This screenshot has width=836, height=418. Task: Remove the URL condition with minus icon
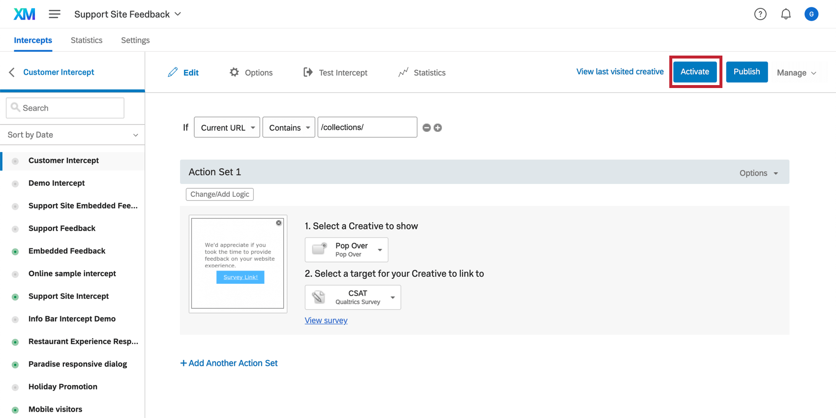[427, 128]
